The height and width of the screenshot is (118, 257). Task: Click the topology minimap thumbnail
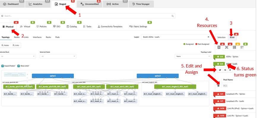15,75
